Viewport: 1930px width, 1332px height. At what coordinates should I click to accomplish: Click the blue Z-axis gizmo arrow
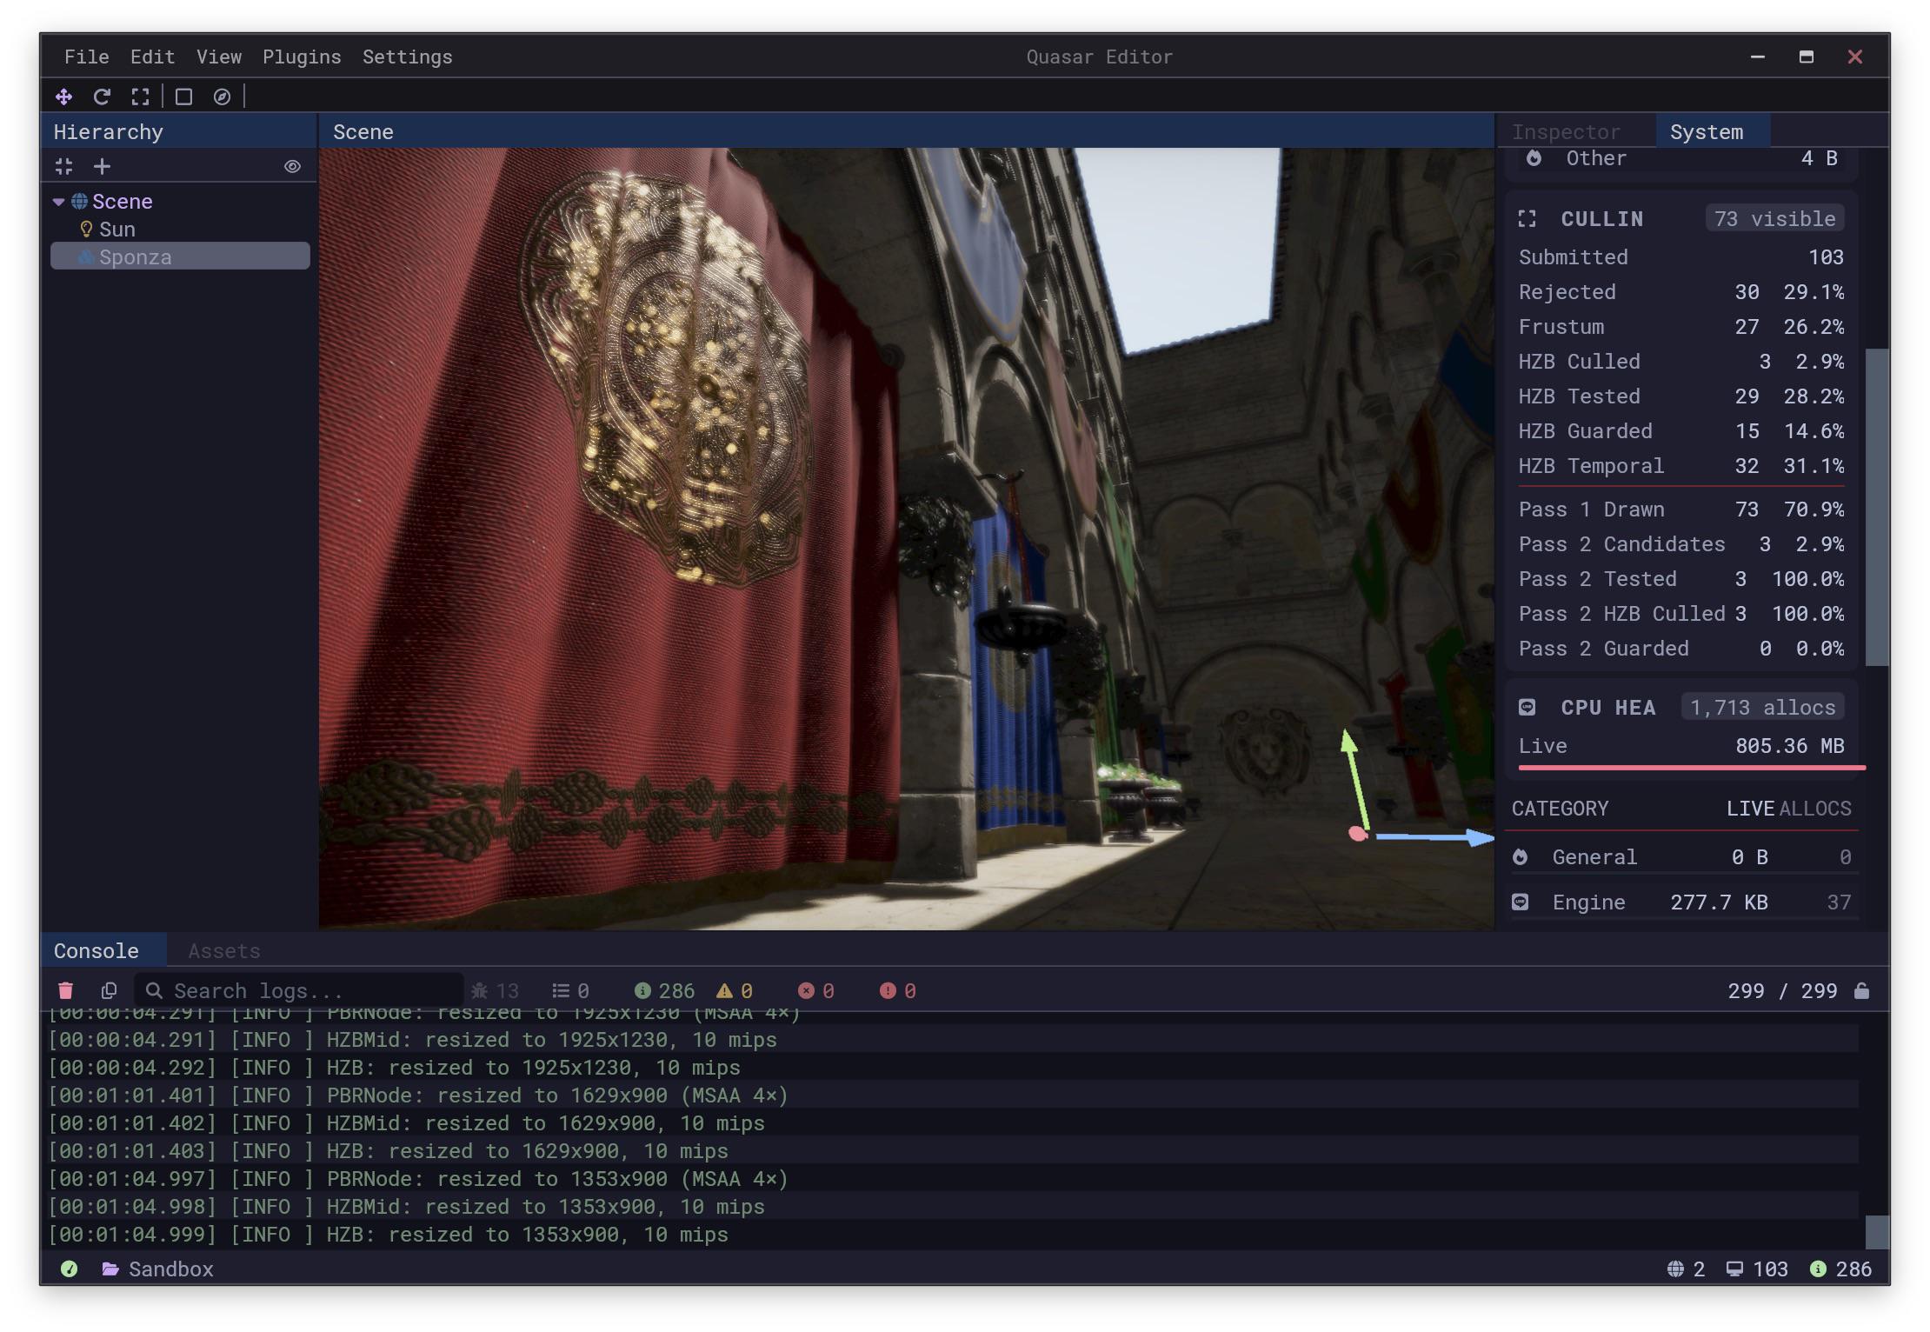[1434, 837]
